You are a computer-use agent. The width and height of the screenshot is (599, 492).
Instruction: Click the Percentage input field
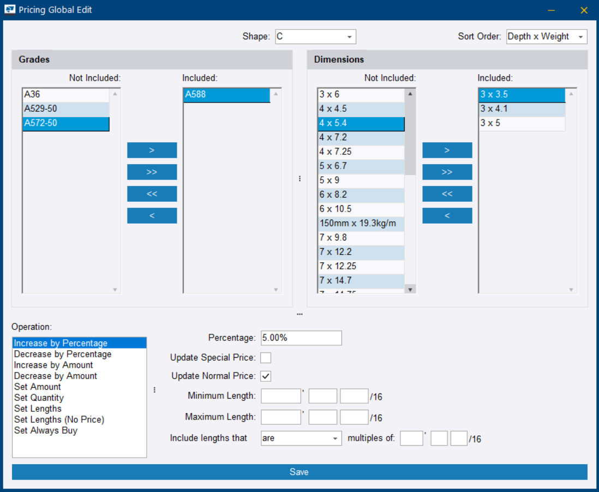tap(301, 338)
